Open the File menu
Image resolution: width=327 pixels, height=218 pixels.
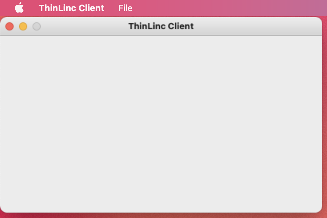[x=125, y=8]
